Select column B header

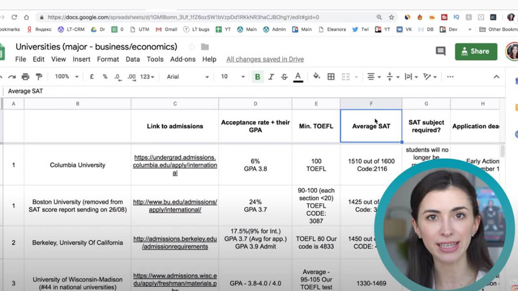(x=78, y=104)
